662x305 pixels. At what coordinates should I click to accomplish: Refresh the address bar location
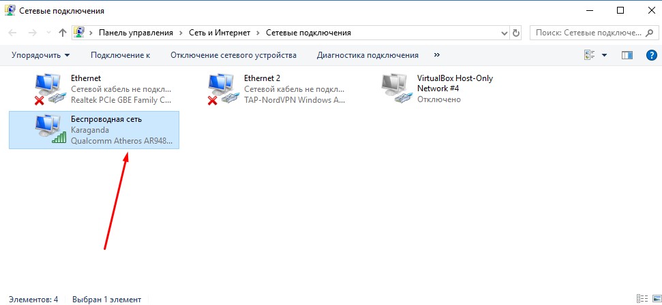click(515, 33)
